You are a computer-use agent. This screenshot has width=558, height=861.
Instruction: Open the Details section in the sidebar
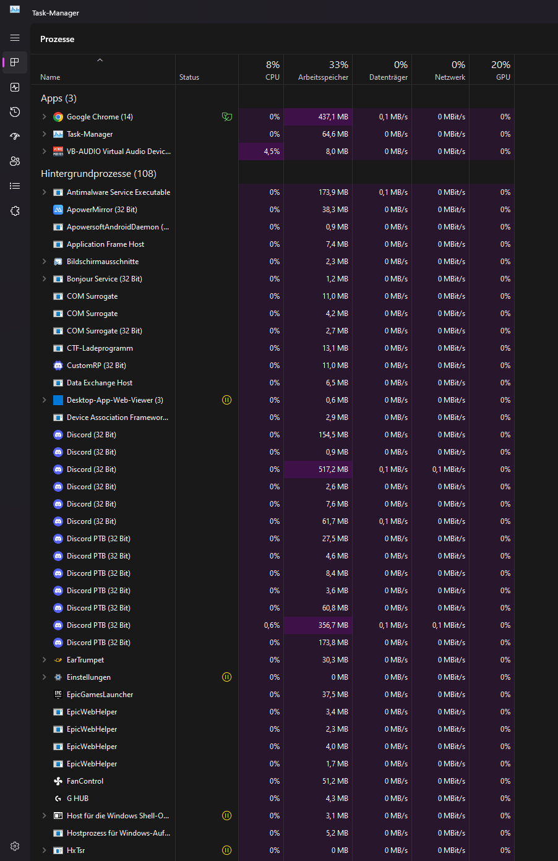pos(15,186)
